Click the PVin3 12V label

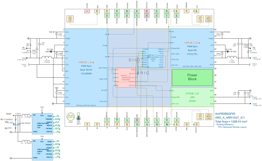click(x=255, y=65)
